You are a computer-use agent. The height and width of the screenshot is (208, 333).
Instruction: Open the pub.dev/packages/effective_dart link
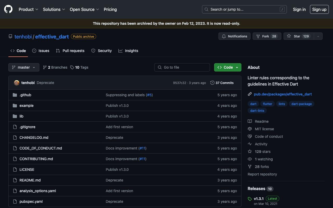pos(283,94)
